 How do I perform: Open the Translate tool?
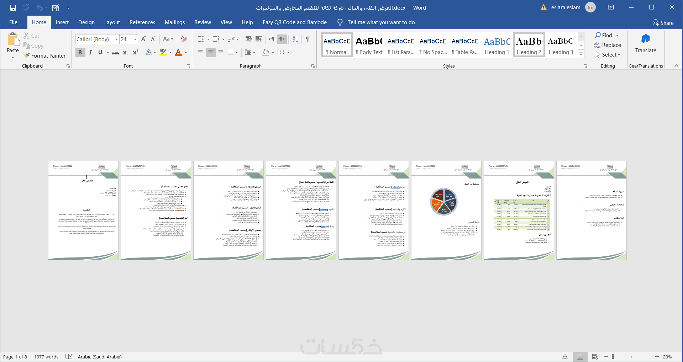[x=646, y=43]
